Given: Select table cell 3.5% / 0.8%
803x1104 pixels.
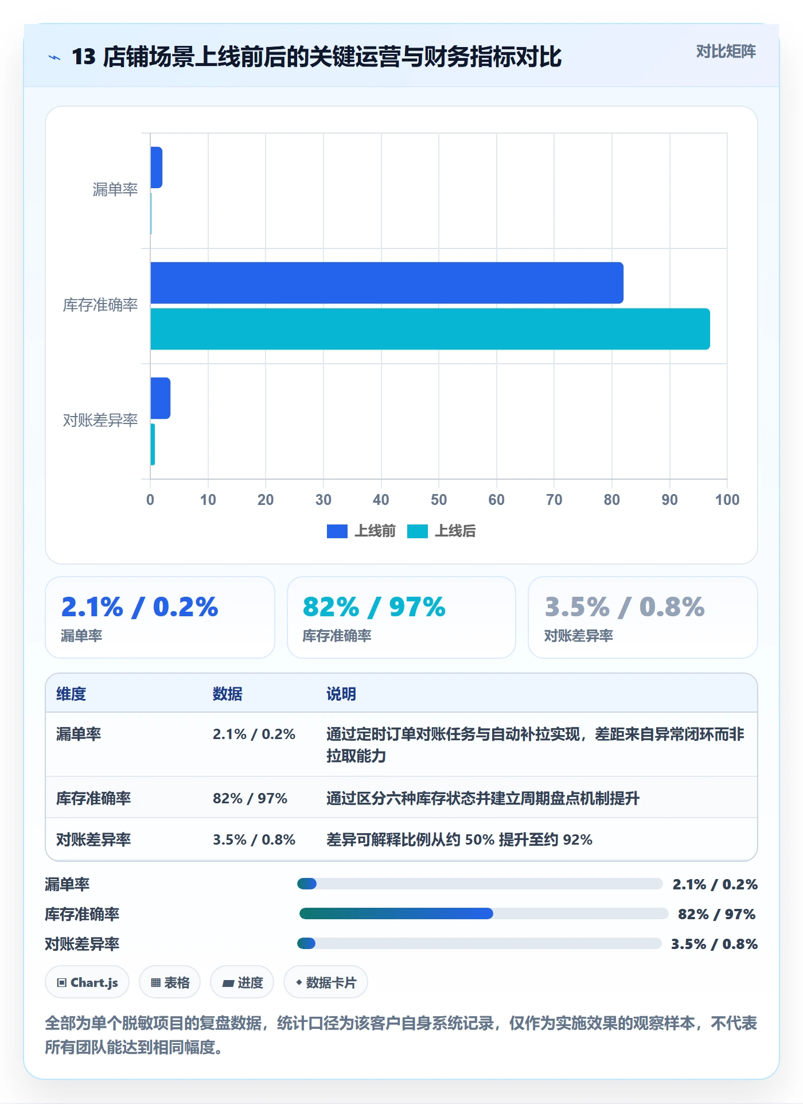Looking at the screenshot, I should (x=254, y=839).
